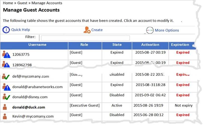Go to Guest breadcrumb link

(22, 3)
